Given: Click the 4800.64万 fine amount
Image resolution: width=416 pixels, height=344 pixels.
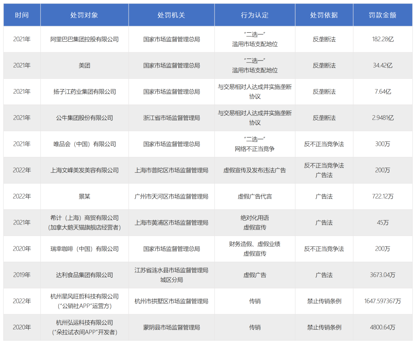Looking at the screenshot, I should click(382, 327).
